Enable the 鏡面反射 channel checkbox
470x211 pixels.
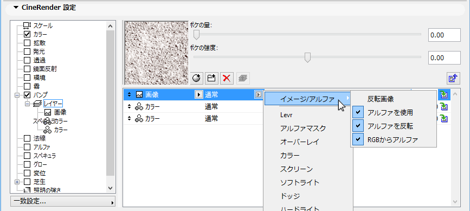(x=27, y=69)
